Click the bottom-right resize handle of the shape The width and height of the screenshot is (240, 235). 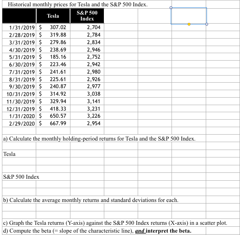click(x=207, y=24)
